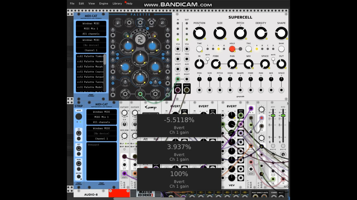Click Supercell PITCH large knob
Viewport: 357px width, 200px height.
pyautogui.click(x=240, y=33)
